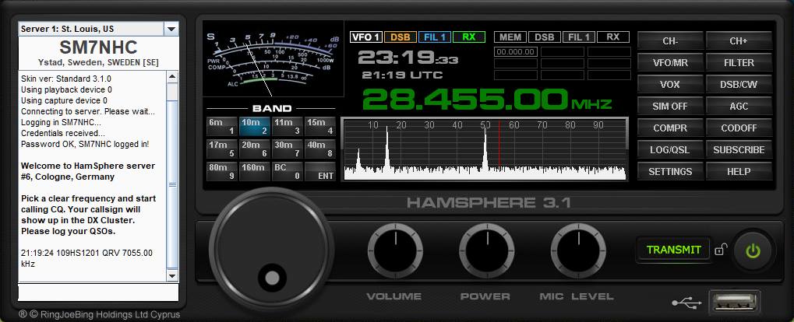The height and width of the screenshot is (322, 794).
Task: Toggle the SIM OFF button
Action: [670, 106]
